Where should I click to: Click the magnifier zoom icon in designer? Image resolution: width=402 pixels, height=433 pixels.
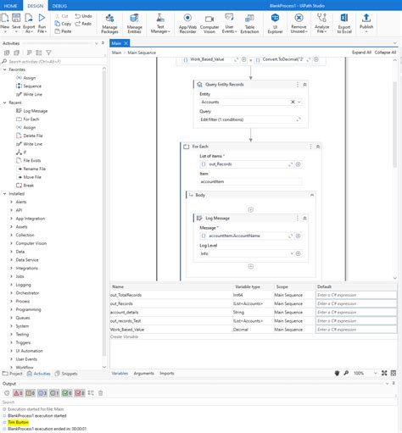[346, 373]
